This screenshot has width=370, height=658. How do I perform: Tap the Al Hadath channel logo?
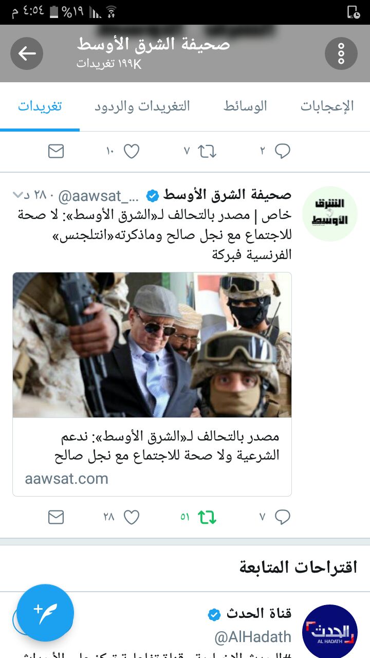click(x=330, y=632)
